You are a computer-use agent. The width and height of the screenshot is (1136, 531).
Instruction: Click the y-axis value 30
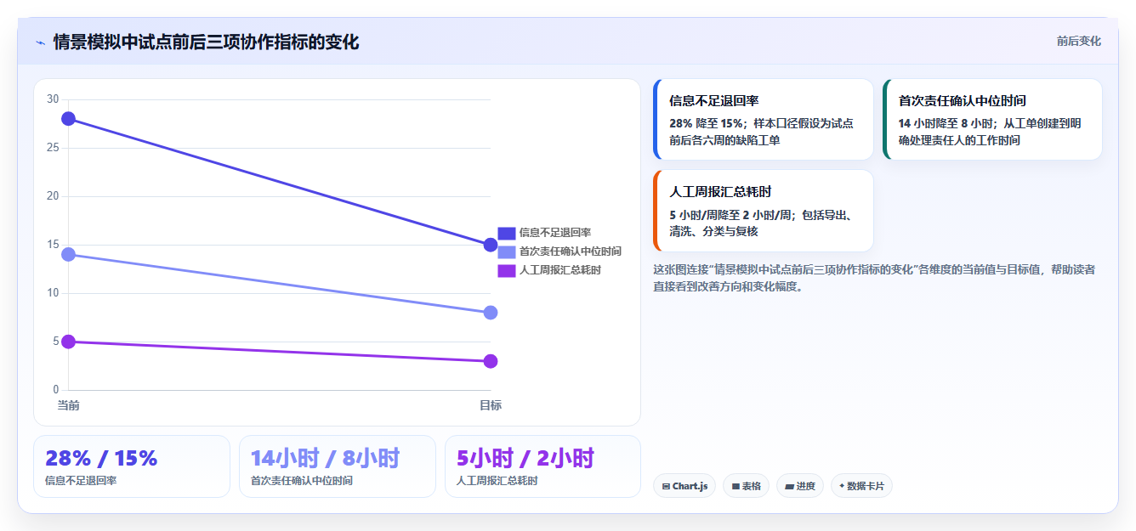pos(53,99)
